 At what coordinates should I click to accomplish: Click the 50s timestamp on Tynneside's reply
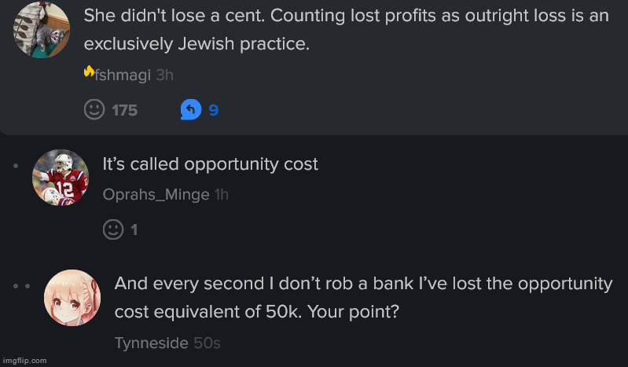click(207, 343)
